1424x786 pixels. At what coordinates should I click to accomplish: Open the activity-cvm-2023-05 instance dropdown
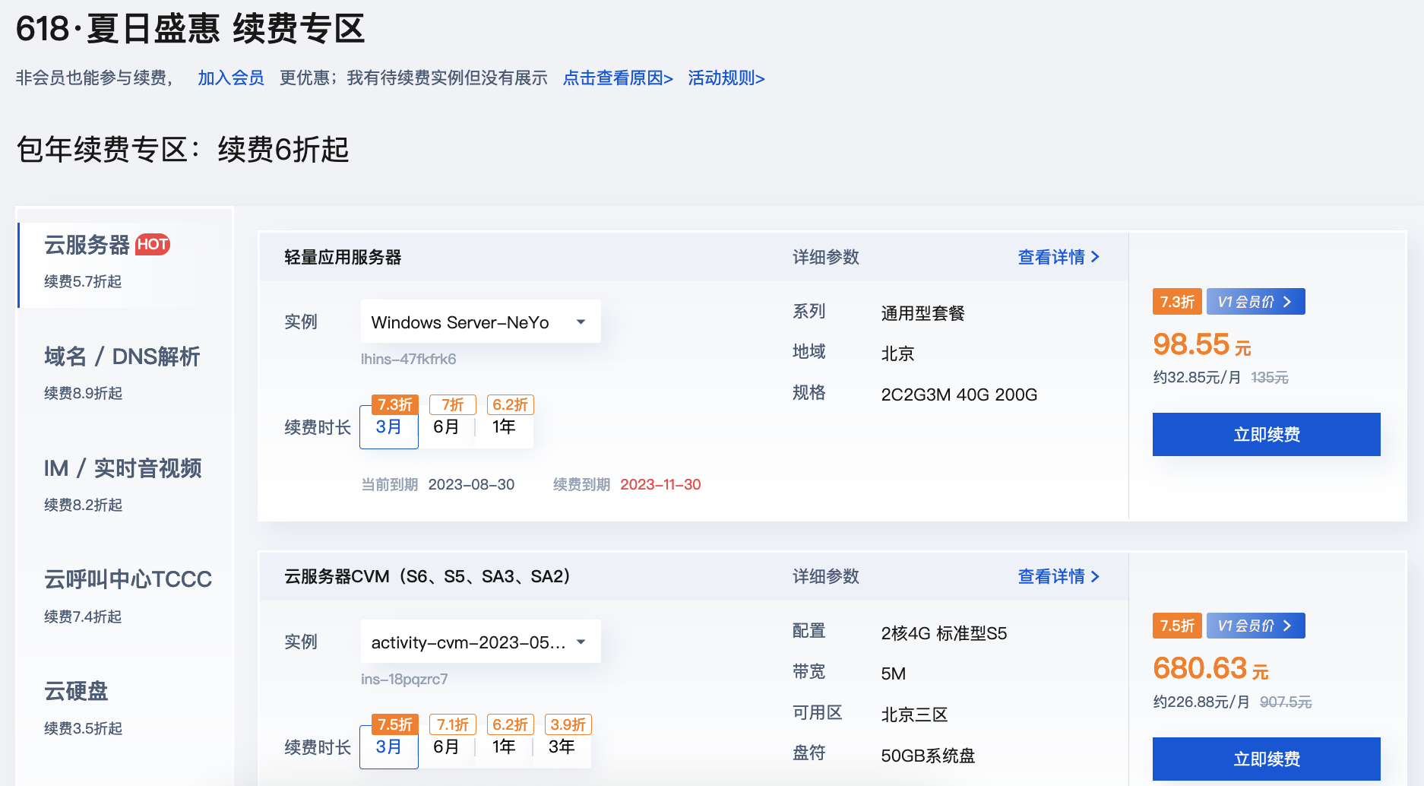coord(480,641)
